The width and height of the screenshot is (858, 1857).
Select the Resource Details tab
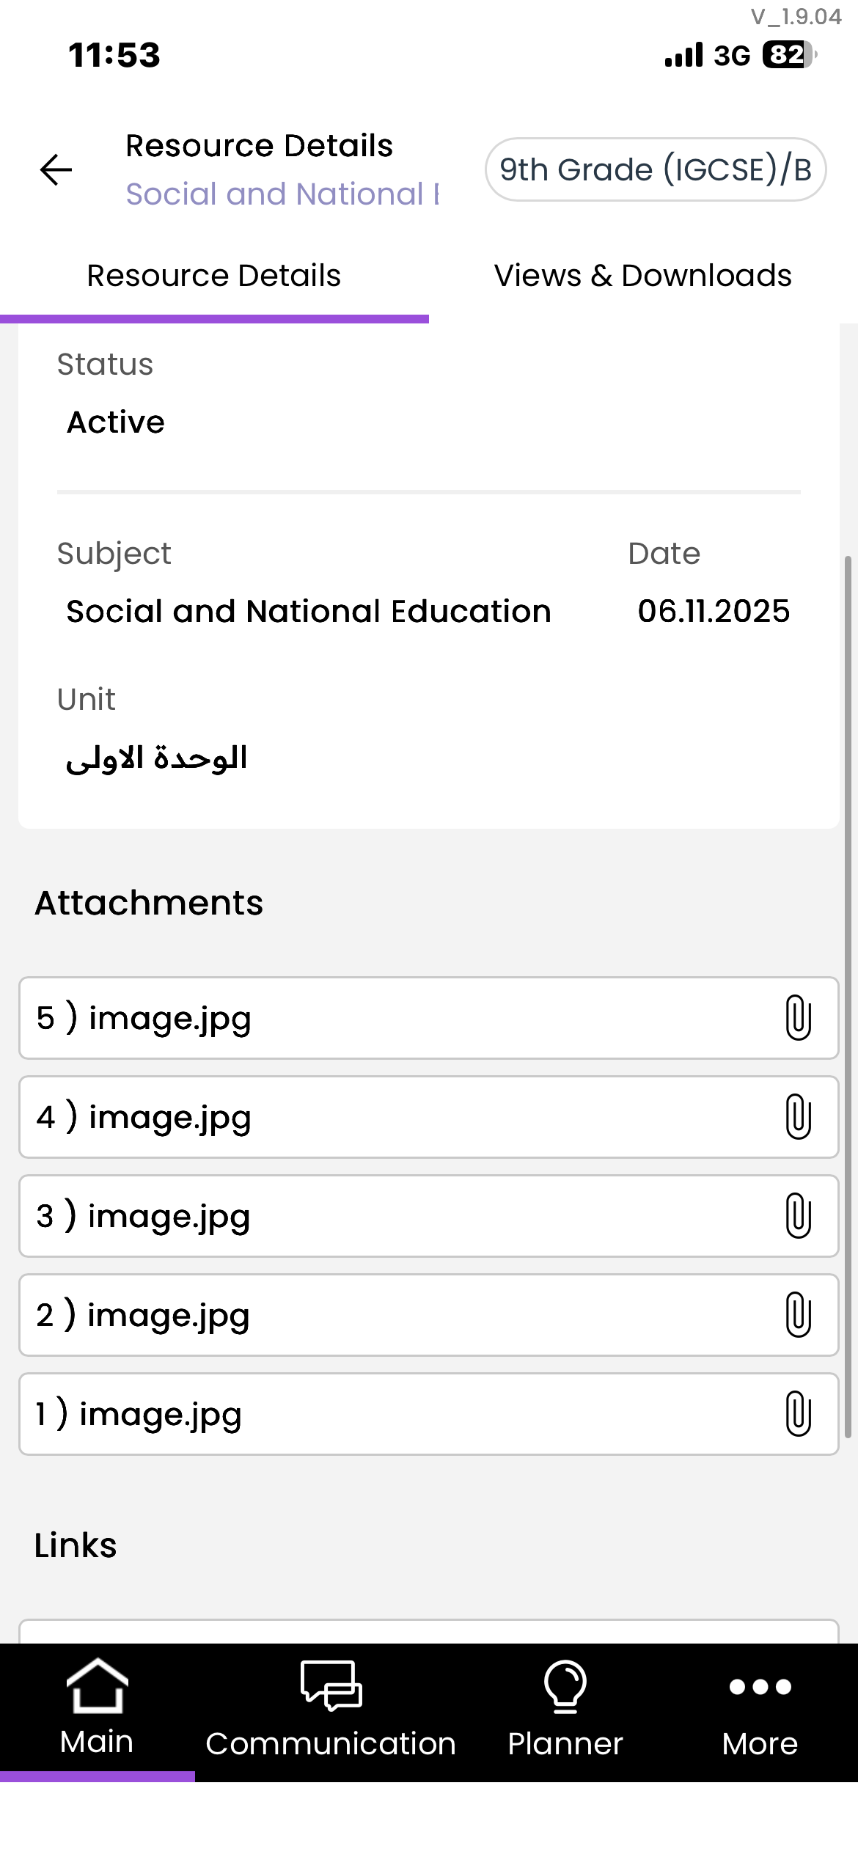(213, 276)
